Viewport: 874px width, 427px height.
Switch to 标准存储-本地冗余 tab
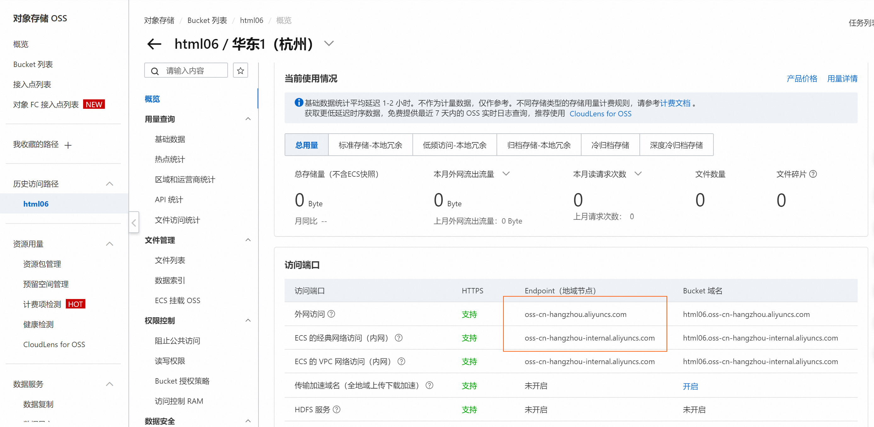coord(370,145)
